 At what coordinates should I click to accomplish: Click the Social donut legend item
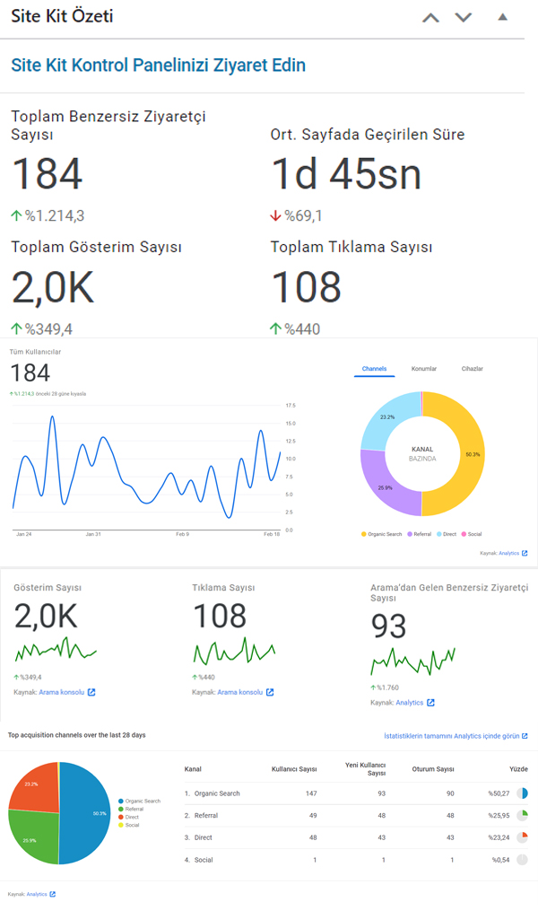472,534
